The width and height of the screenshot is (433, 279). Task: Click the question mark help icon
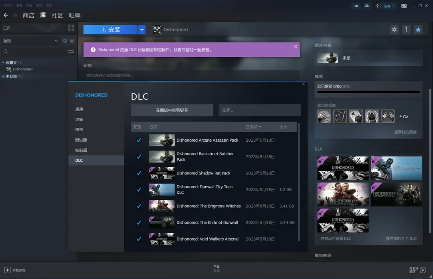(x=377, y=6)
